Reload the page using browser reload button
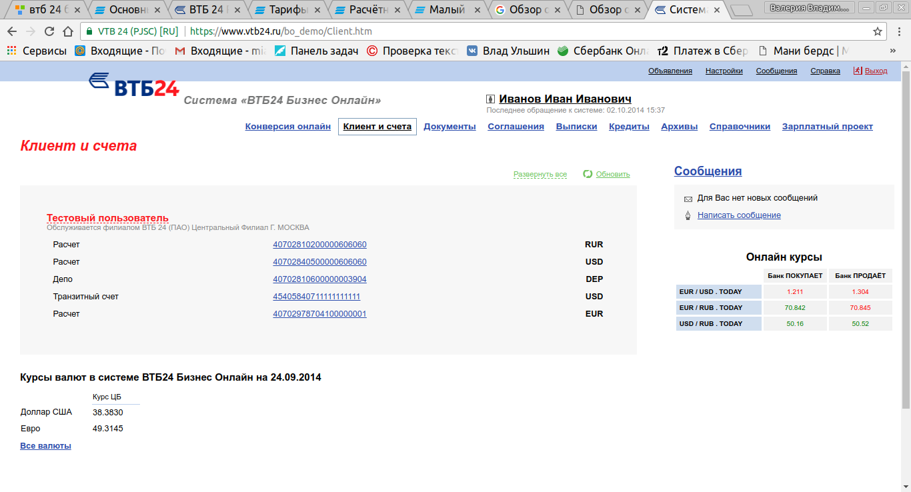The image size is (911, 492). coord(49,31)
